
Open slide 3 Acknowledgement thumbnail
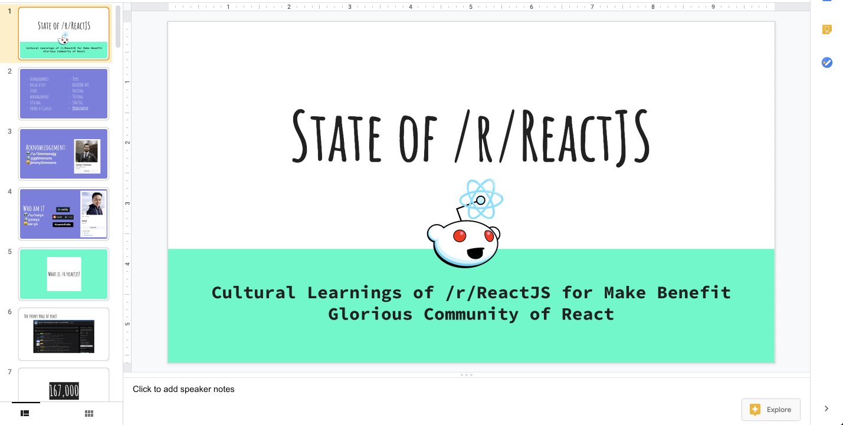(64, 154)
